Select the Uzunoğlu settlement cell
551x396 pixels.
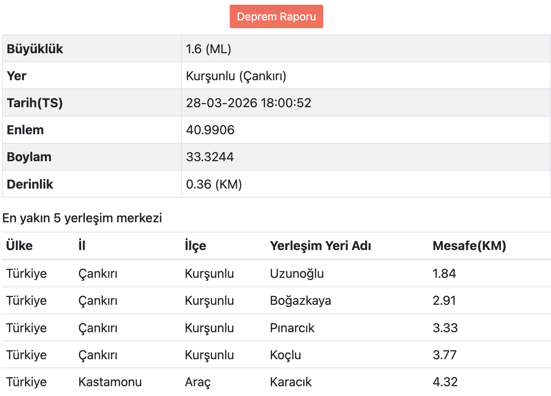pos(297,274)
